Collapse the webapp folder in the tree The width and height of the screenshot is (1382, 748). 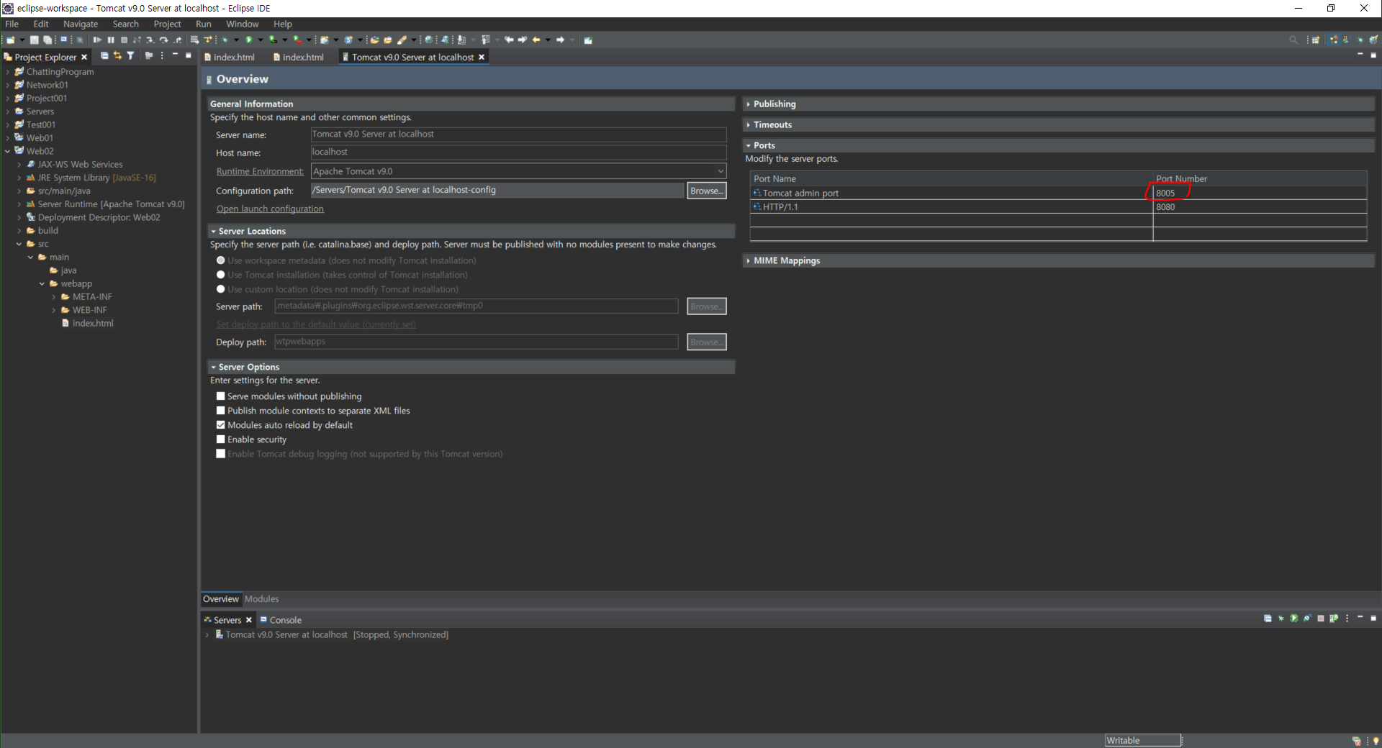click(42, 284)
